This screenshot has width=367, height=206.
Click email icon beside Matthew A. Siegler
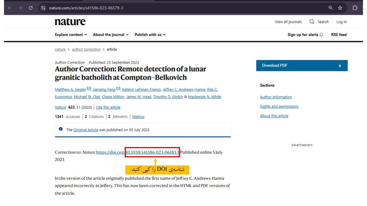point(89,89)
